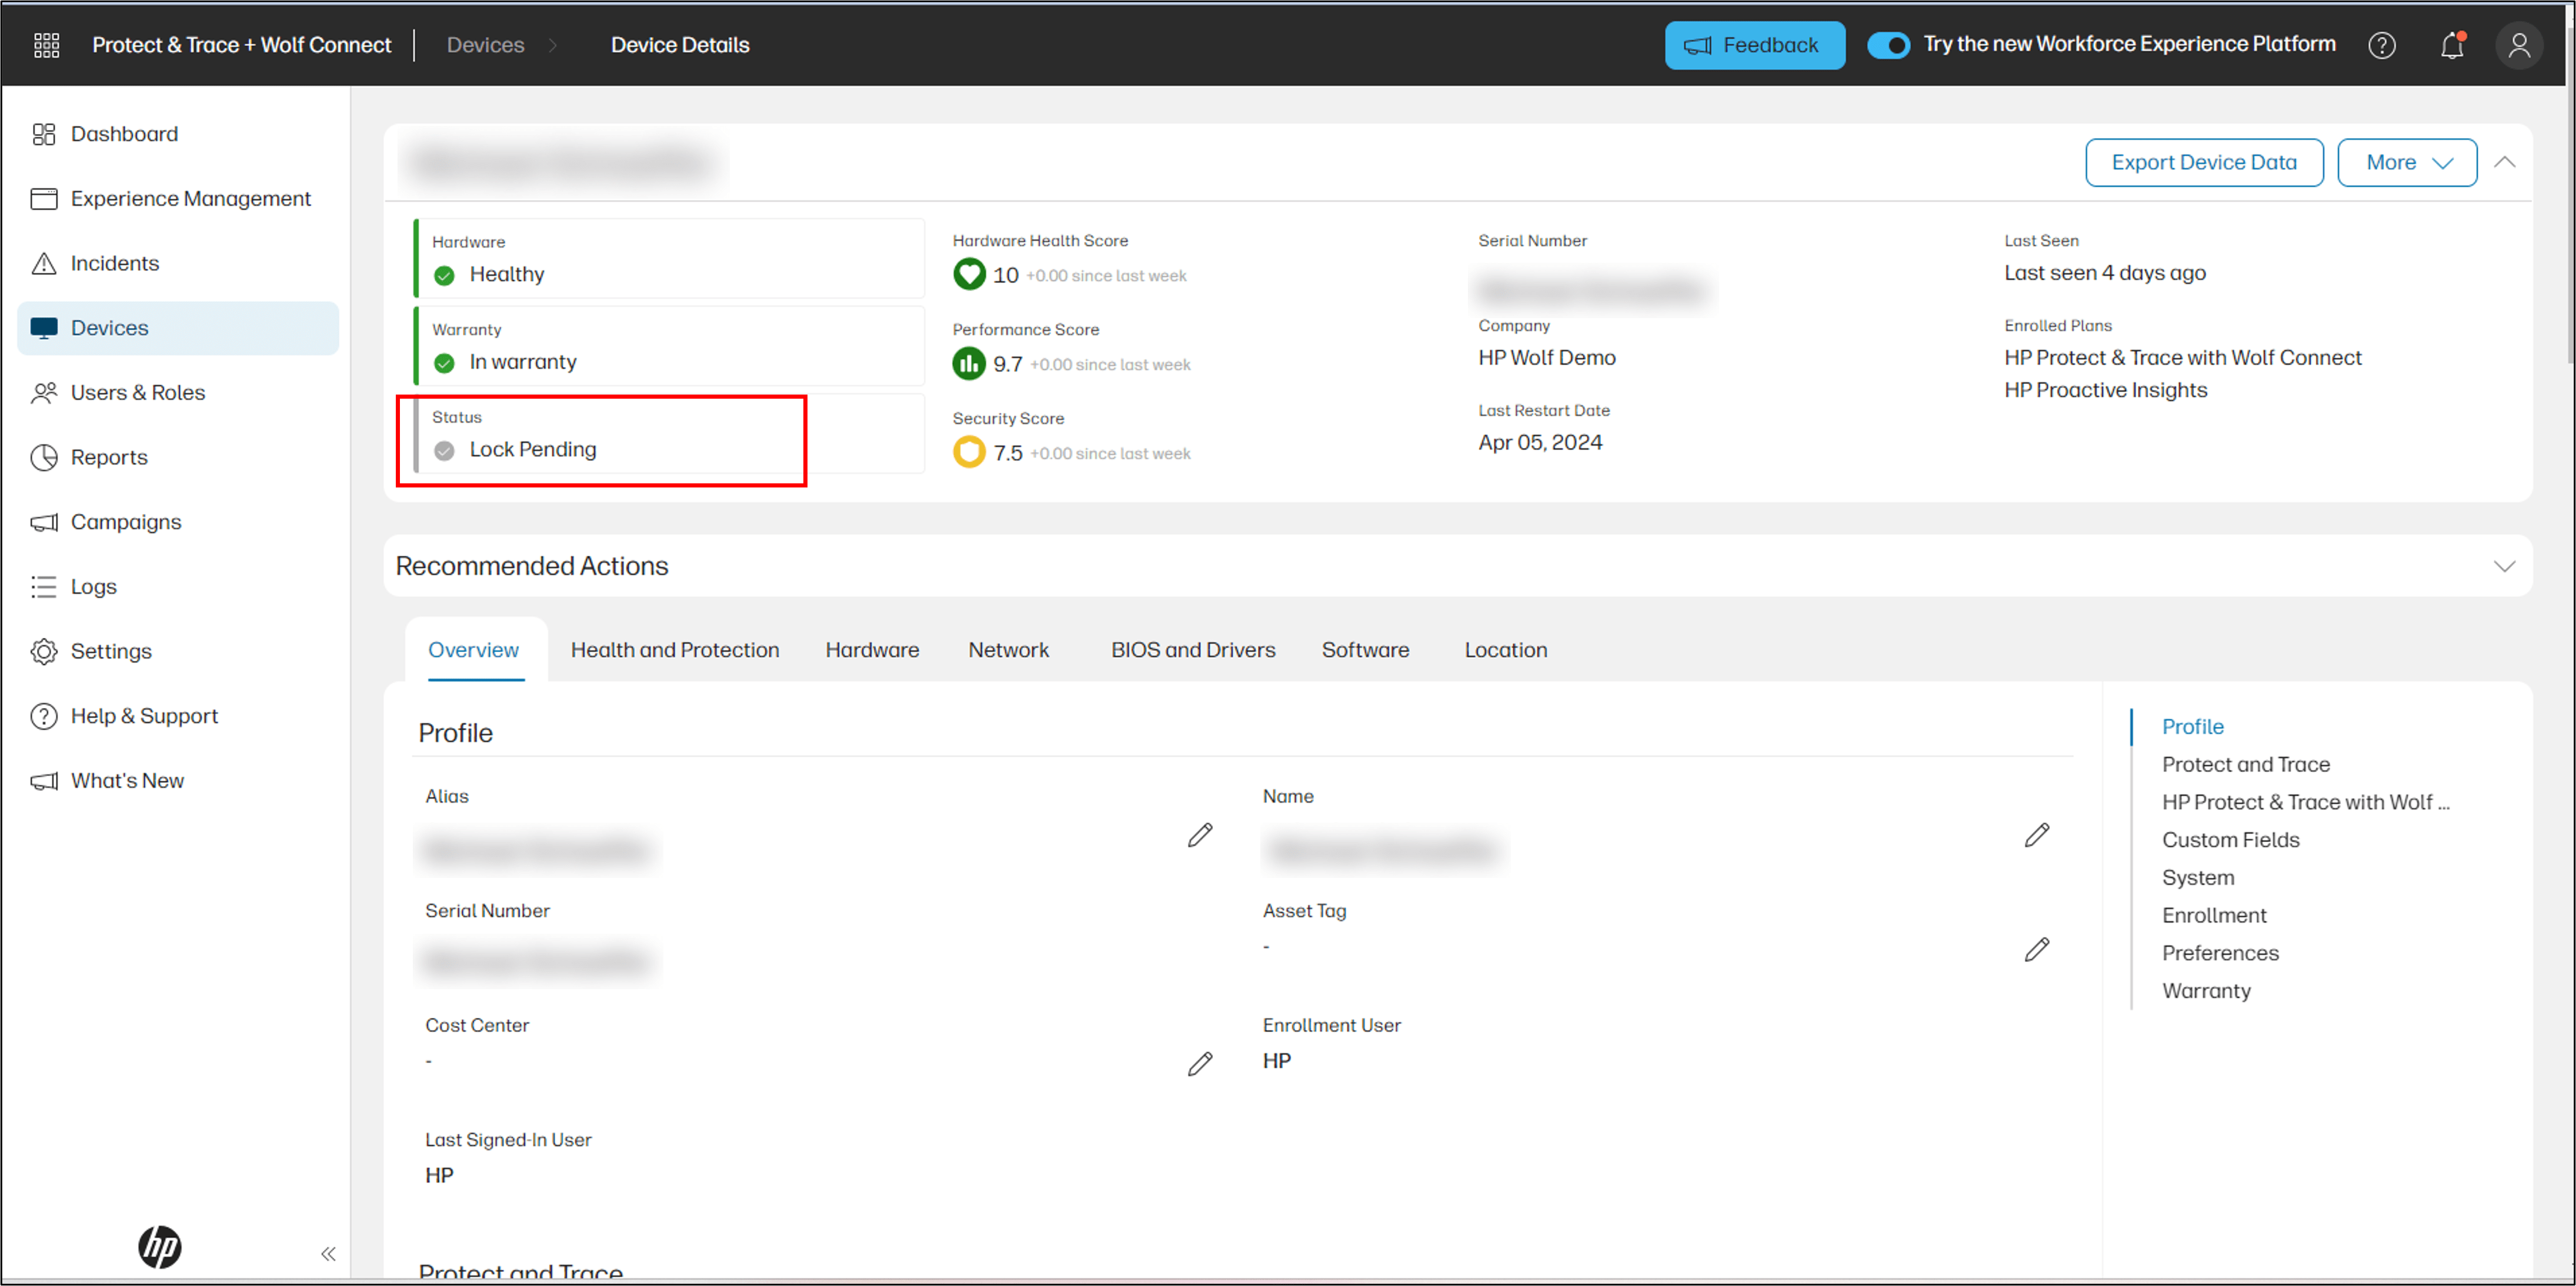Collapse the sidebar with the double-arrow

pyautogui.click(x=328, y=1253)
